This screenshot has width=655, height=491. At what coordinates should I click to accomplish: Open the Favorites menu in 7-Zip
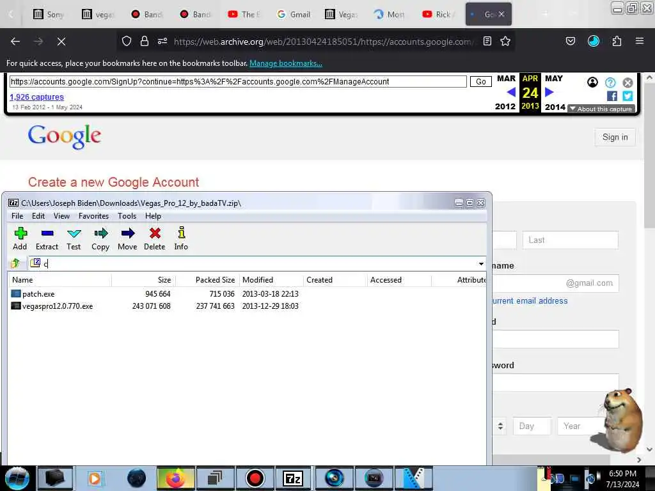pos(93,216)
